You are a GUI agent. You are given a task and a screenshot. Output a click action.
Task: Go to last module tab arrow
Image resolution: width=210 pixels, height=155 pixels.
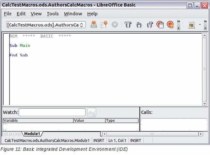pyautogui.click(x=19, y=134)
